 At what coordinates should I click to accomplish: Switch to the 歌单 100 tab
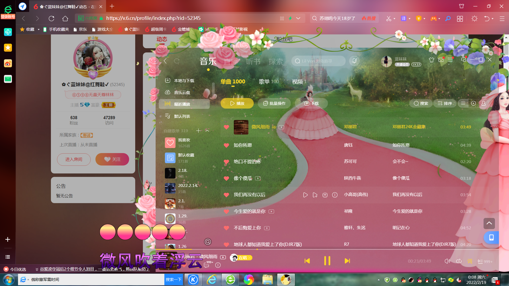(269, 82)
